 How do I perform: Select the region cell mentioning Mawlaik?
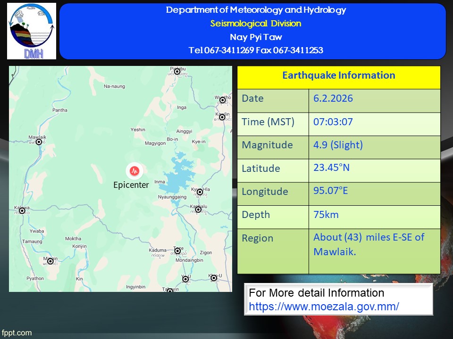(x=369, y=244)
